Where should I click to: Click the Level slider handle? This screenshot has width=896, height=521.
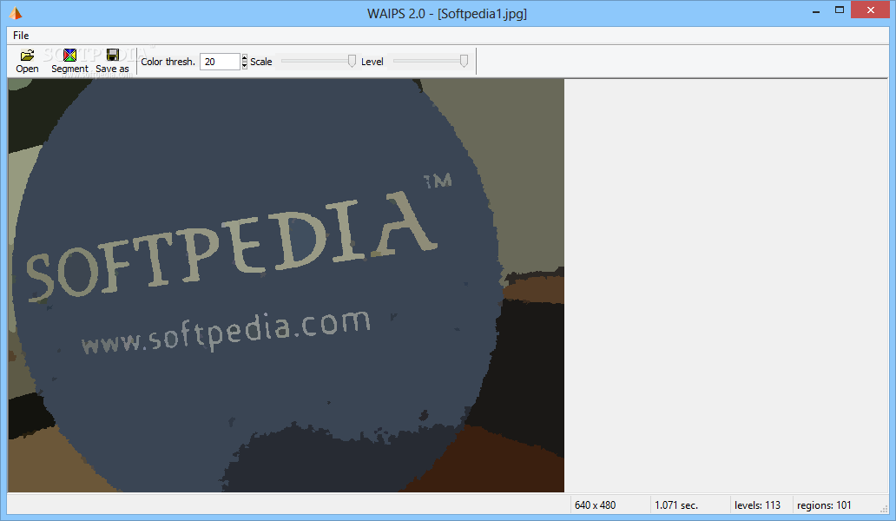click(464, 61)
